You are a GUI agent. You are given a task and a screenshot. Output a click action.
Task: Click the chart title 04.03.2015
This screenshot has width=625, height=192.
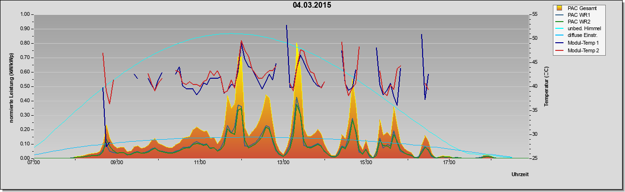coord(312,5)
